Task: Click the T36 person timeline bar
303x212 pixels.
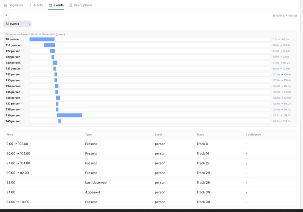Action: (x=58, y=98)
